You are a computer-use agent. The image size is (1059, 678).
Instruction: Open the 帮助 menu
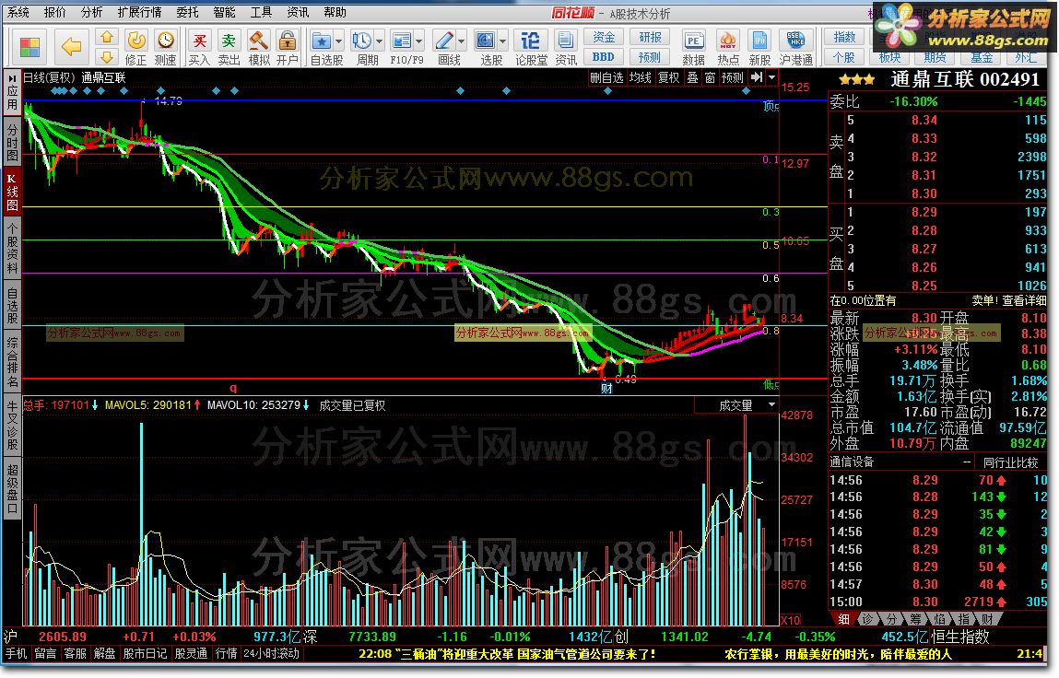(x=335, y=12)
